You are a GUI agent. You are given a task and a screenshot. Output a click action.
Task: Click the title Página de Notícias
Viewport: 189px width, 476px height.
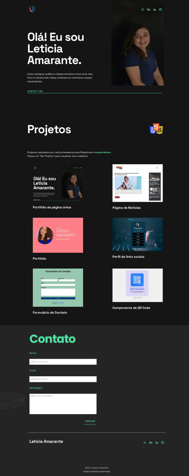tap(127, 208)
